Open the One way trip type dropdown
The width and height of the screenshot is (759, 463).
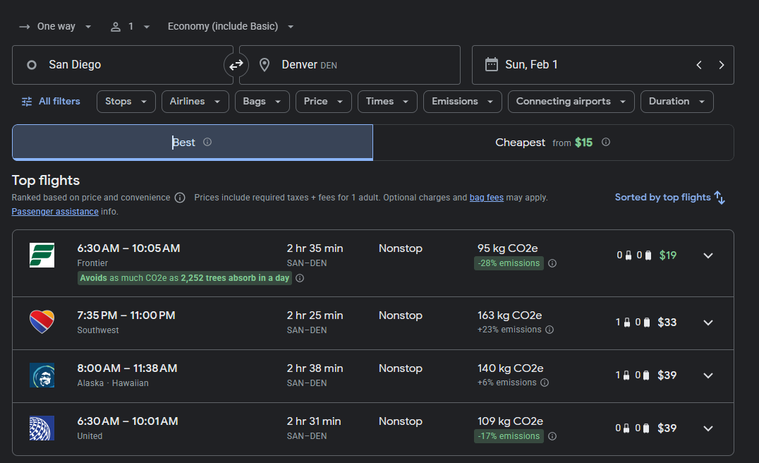click(x=56, y=27)
